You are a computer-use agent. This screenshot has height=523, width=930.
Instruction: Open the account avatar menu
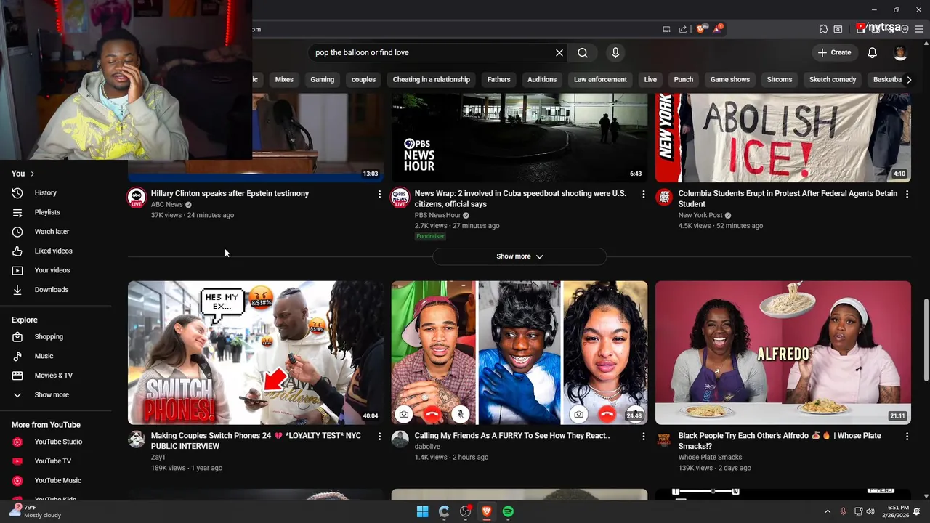click(900, 52)
